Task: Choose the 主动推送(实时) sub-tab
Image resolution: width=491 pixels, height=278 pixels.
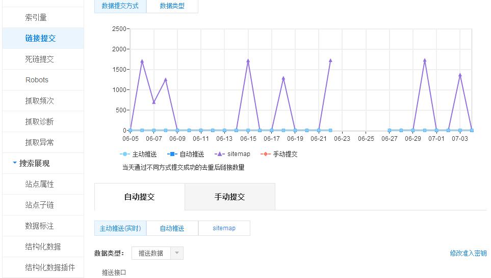Action: pos(120,228)
